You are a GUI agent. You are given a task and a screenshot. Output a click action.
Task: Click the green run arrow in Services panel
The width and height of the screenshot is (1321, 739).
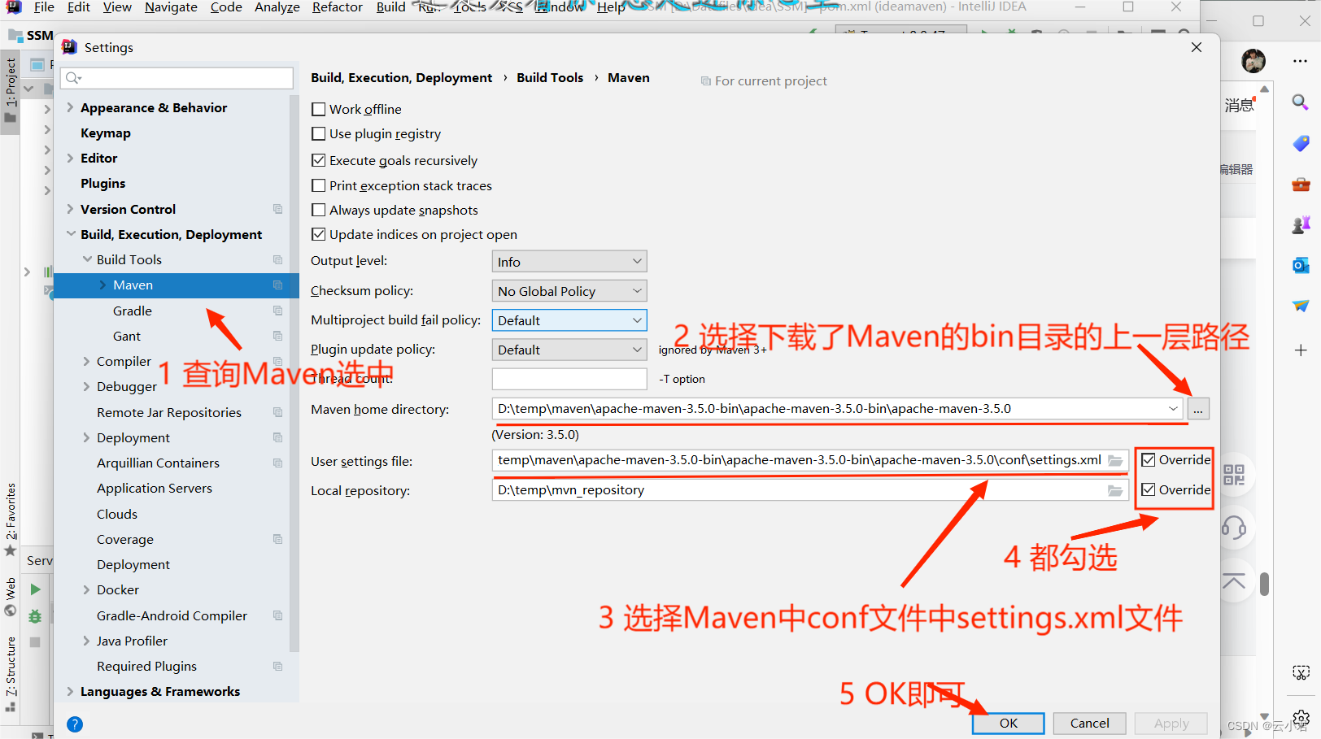[x=35, y=589]
